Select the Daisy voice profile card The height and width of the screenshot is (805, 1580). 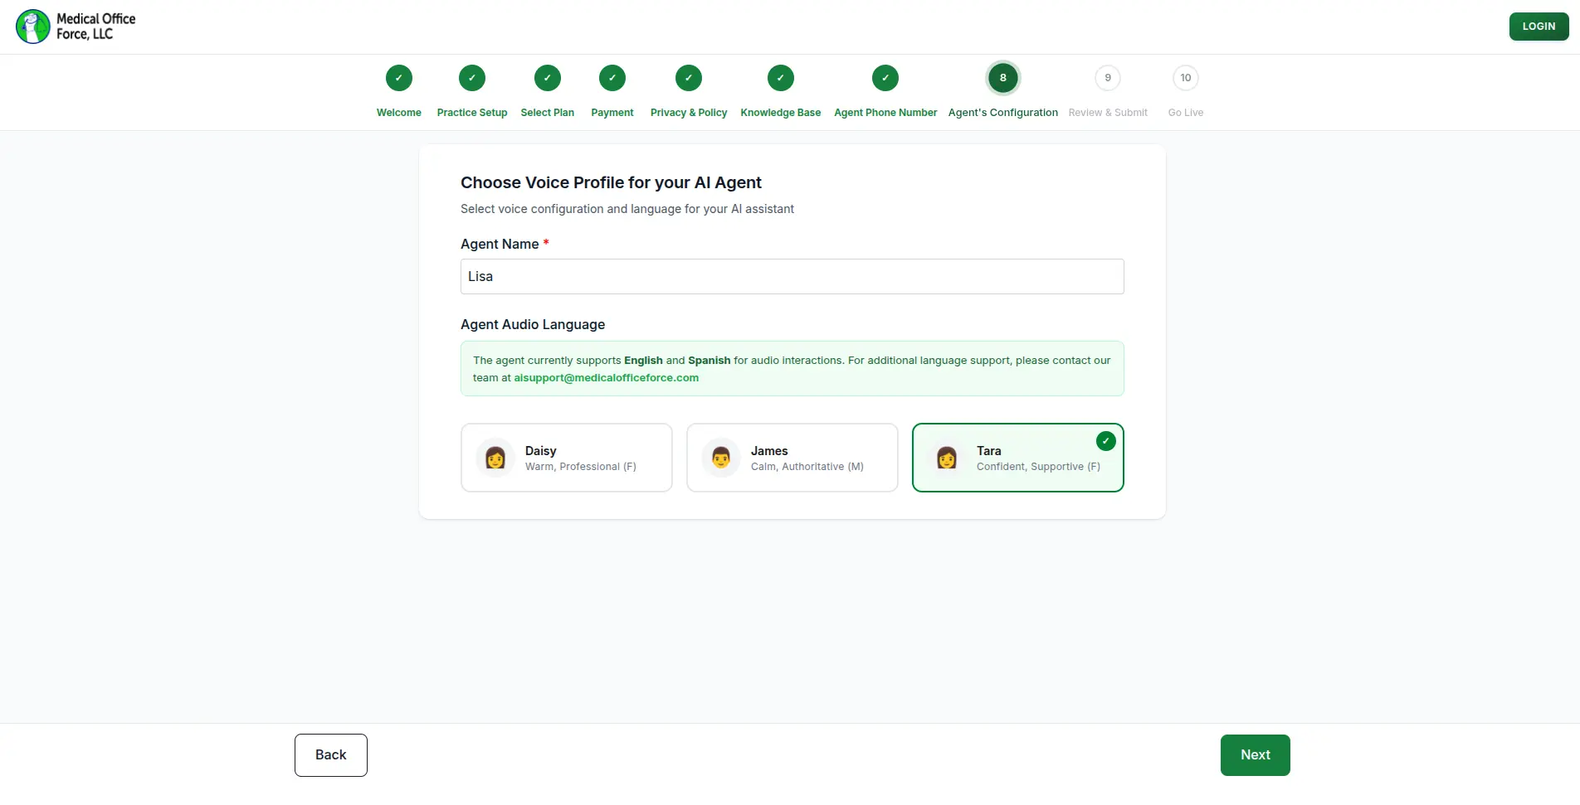[567, 458]
